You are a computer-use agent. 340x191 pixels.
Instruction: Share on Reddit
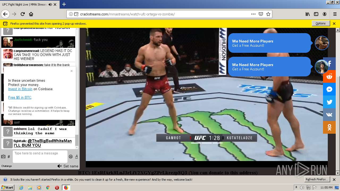pos(329,77)
